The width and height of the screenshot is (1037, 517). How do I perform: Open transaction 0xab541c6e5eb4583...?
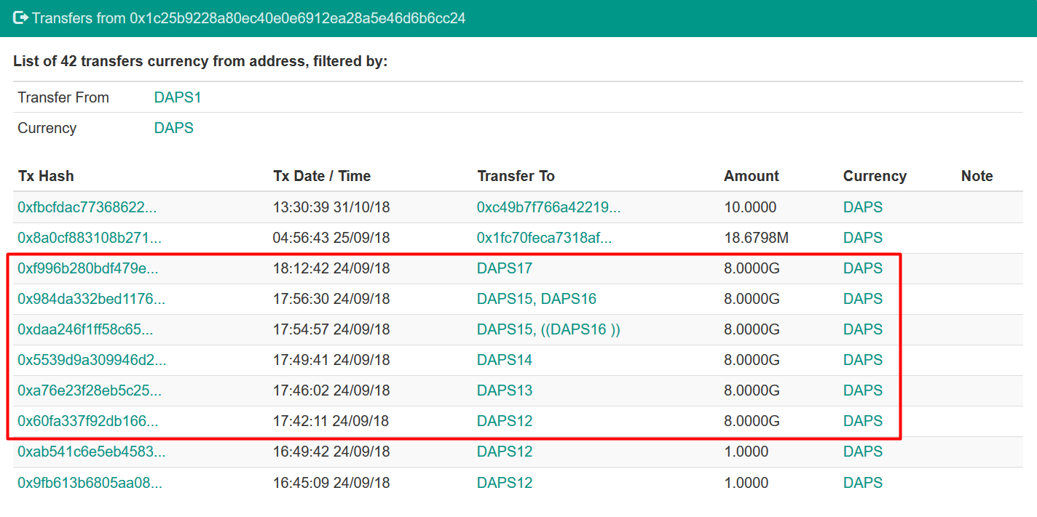[x=92, y=452]
